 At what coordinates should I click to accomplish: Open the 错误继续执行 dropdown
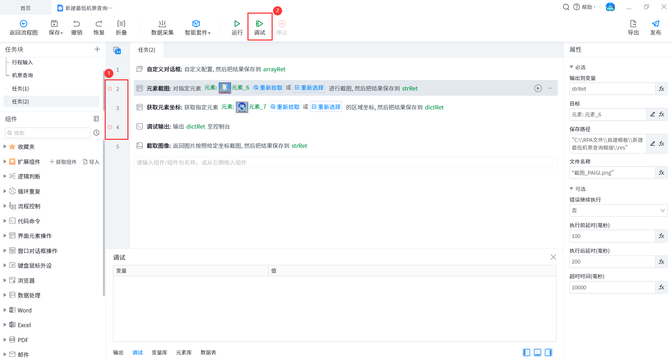[618, 210]
